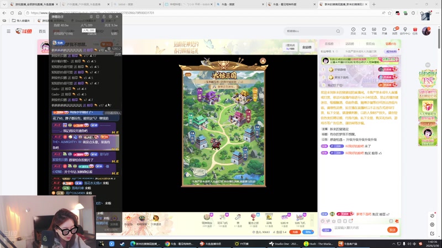Open the Chrome 斗鱼 window from taskbar
Image resolution: width=442 pixels, height=248 pixels.
pos(179,244)
